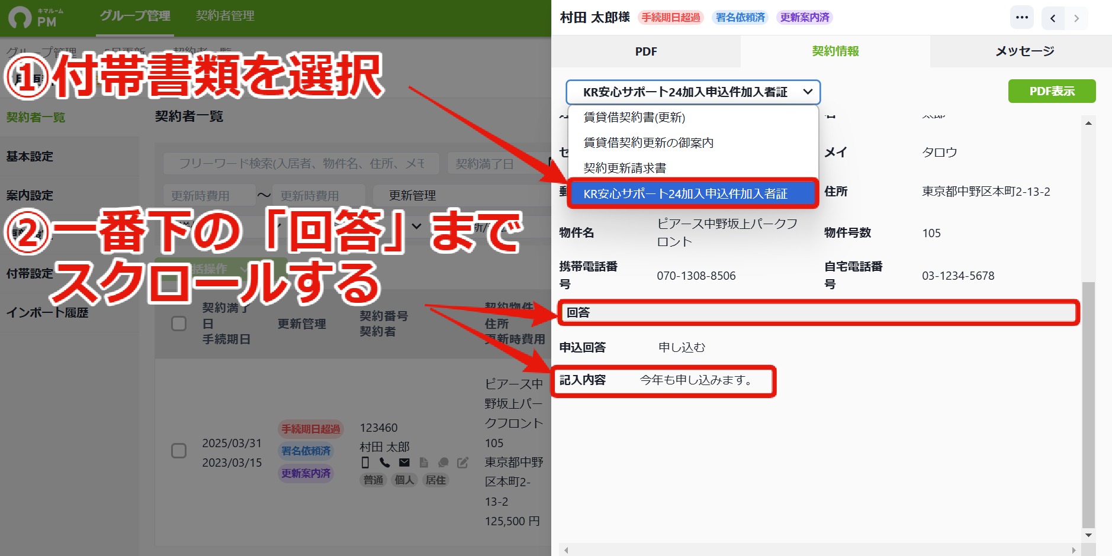Open グループ管理 in top navigation

tap(135, 16)
